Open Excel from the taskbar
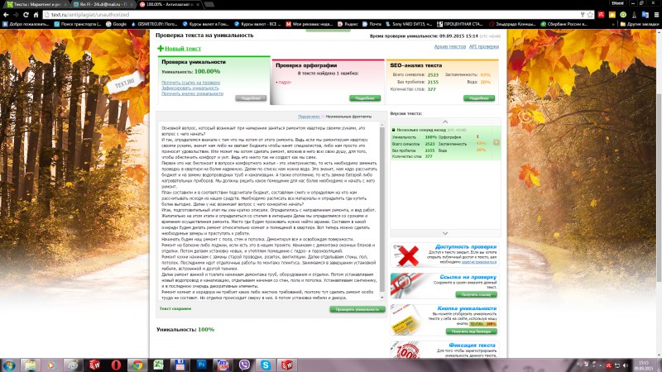The width and height of the screenshot is (662, 372). point(159,365)
